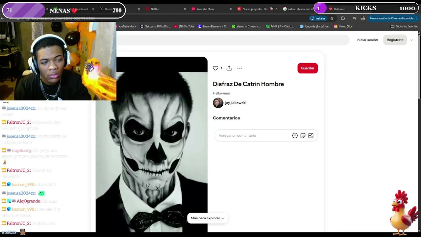Click the Pinterest search bar
The height and width of the screenshot is (237, 421).
click(x=233, y=40)
